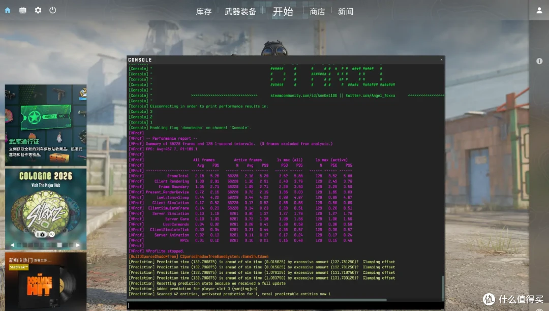Click the LowLatencySleep row label

[173, 197]
